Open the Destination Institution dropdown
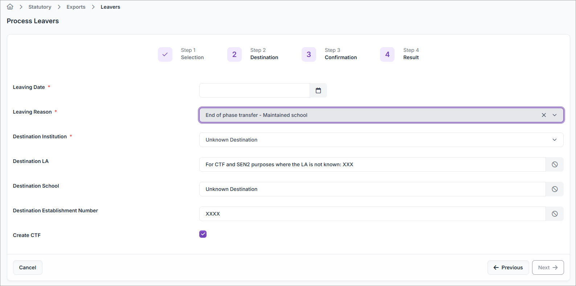Image resolution: width=576 pixels, height=286 pixels. (x=381, y=140)
